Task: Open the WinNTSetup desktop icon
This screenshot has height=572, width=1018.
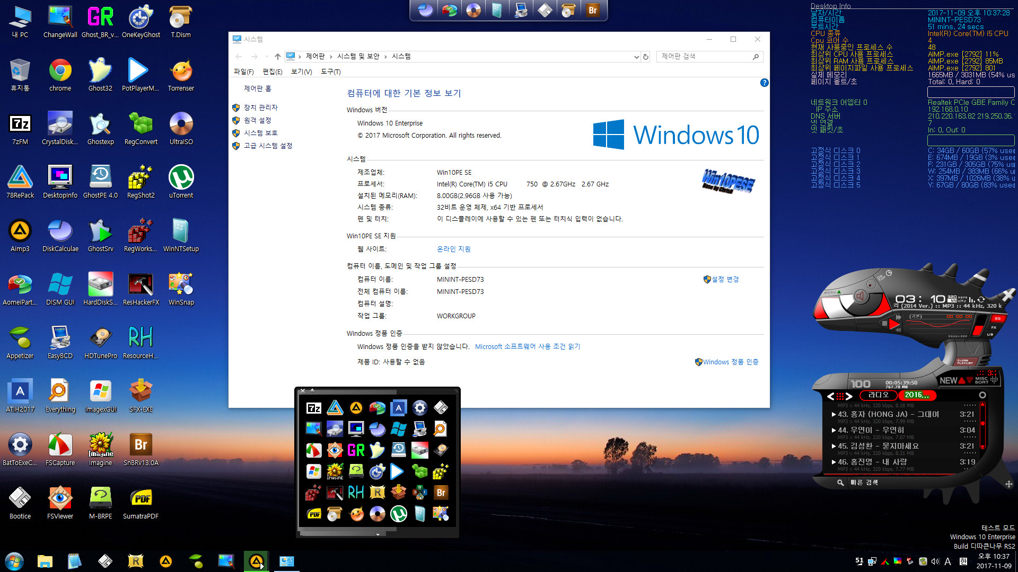Action: (x=181, y=236)
